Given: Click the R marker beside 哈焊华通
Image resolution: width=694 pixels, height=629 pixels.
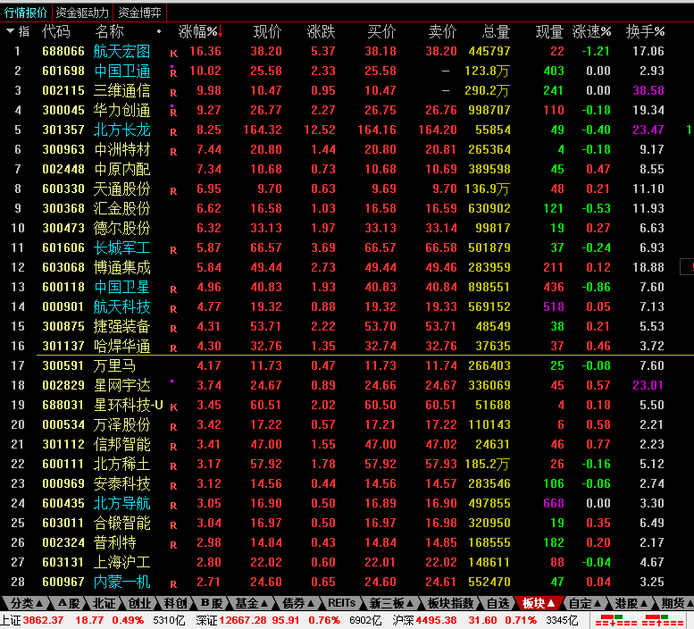Looking at the screenshot, I should click(x=173, y=348).
